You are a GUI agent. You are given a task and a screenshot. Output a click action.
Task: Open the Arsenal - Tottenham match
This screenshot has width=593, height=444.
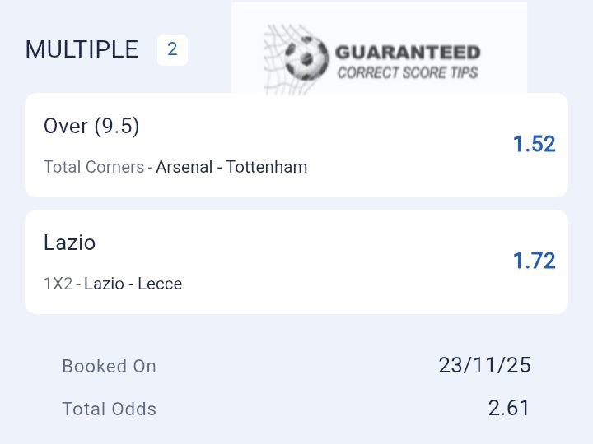231,167
